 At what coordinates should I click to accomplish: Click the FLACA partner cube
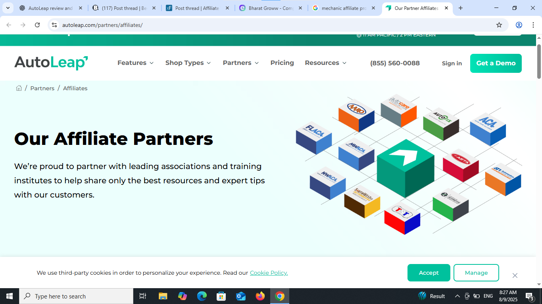click(x=314, y=137)
